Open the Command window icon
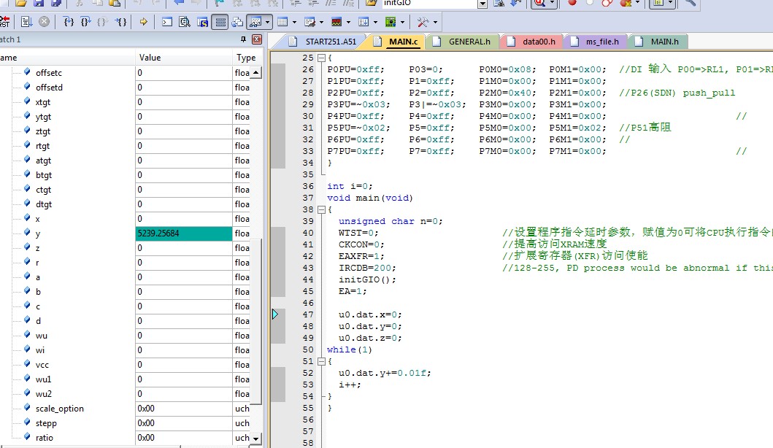 167,22
